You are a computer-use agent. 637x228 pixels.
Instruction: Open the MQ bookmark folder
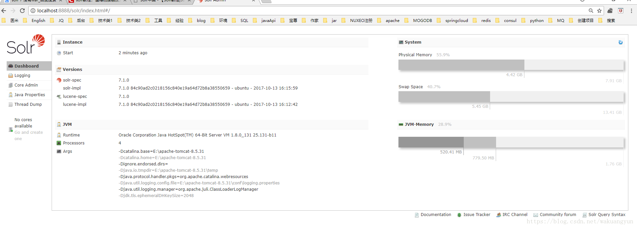(556, 21)
